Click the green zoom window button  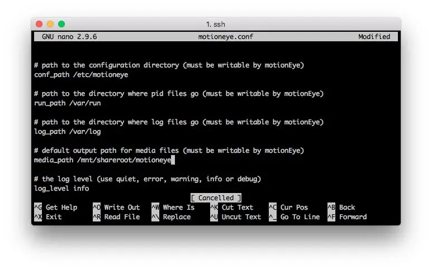pos(61,24)
